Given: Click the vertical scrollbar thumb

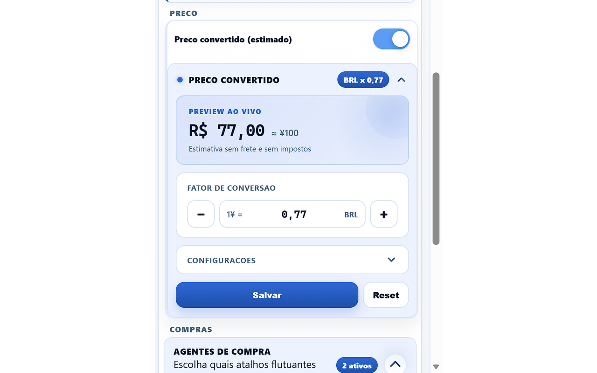Looking at the screenshot, I should click(436, 159).
